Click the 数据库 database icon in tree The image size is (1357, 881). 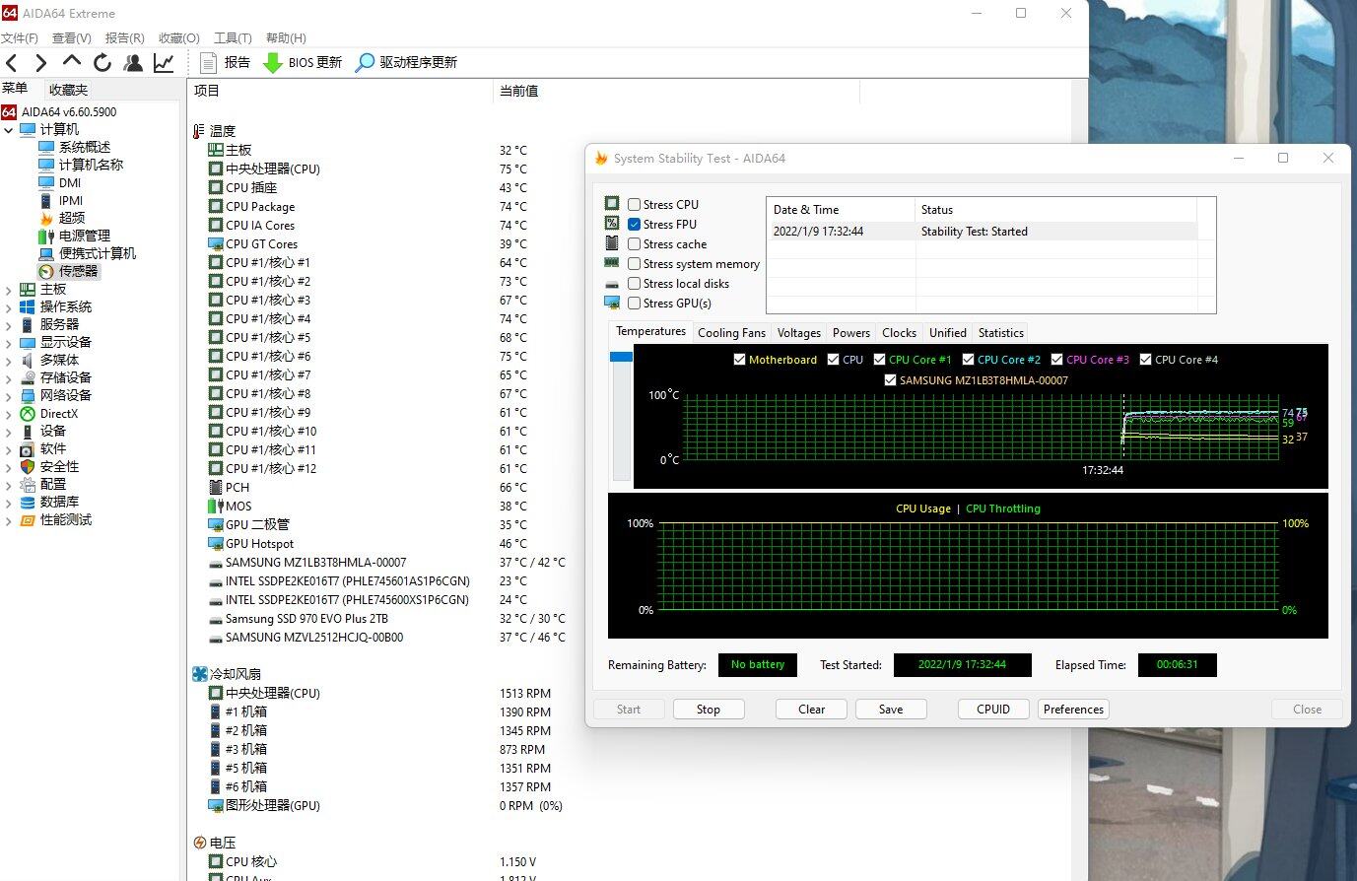pos(28,503)
